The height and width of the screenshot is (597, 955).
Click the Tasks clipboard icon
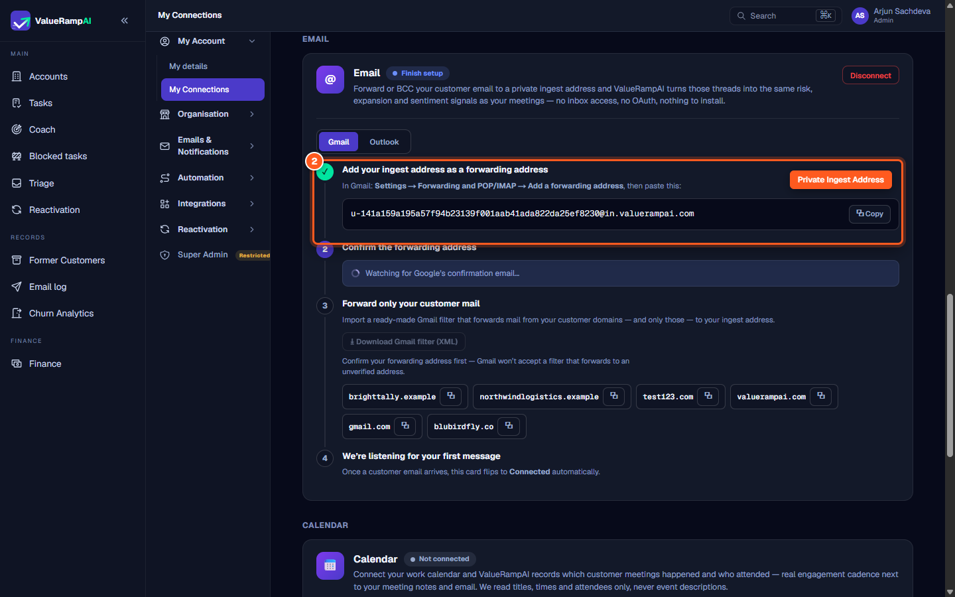(x=17, y=103)
